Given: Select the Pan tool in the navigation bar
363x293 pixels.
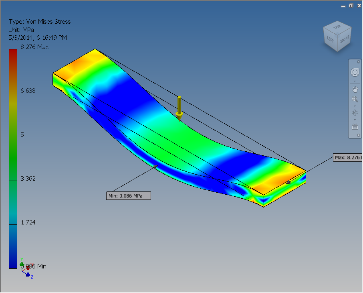Looking at the screenshot, I should (355, 89).
